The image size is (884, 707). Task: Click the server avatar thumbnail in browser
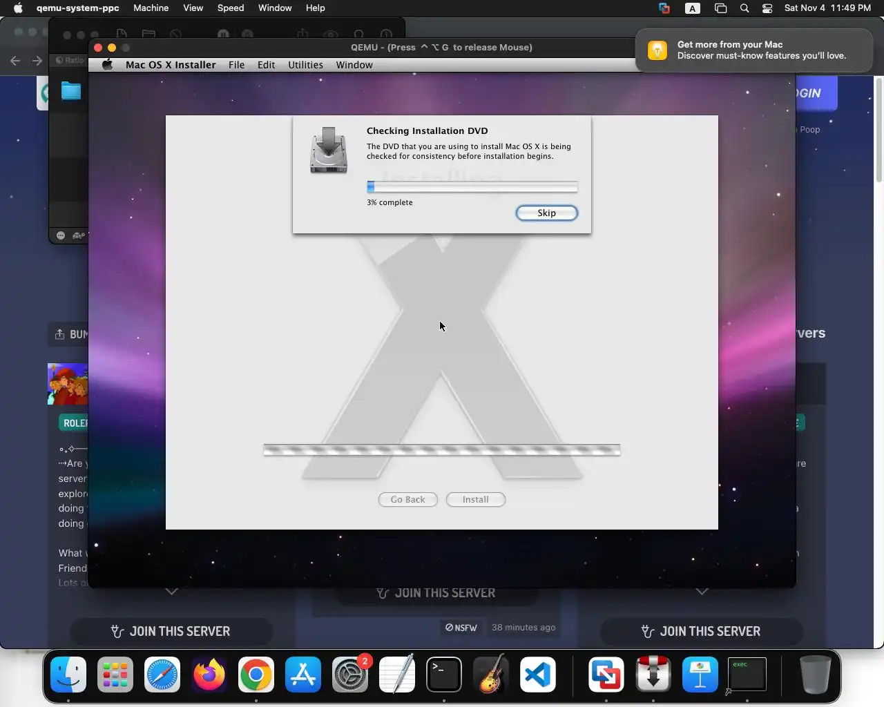tap(68, 384)
